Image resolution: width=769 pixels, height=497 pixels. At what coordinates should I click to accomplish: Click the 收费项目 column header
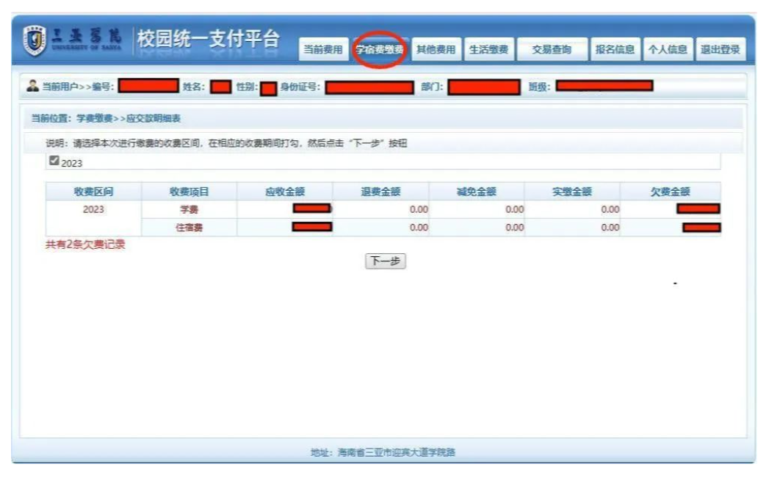(x=189, y=192)
